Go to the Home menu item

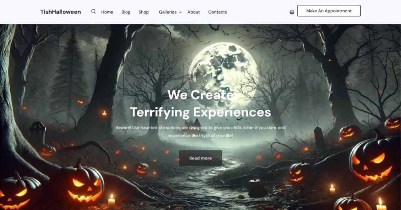[107, 12]
